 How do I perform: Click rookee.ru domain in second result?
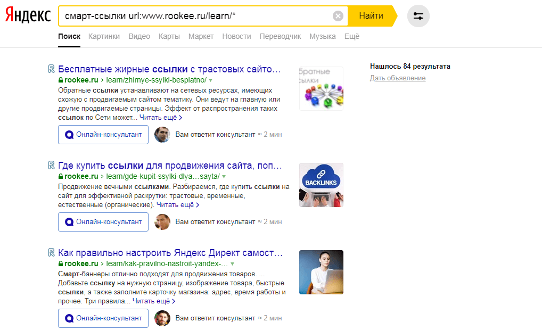pos(81,176)
